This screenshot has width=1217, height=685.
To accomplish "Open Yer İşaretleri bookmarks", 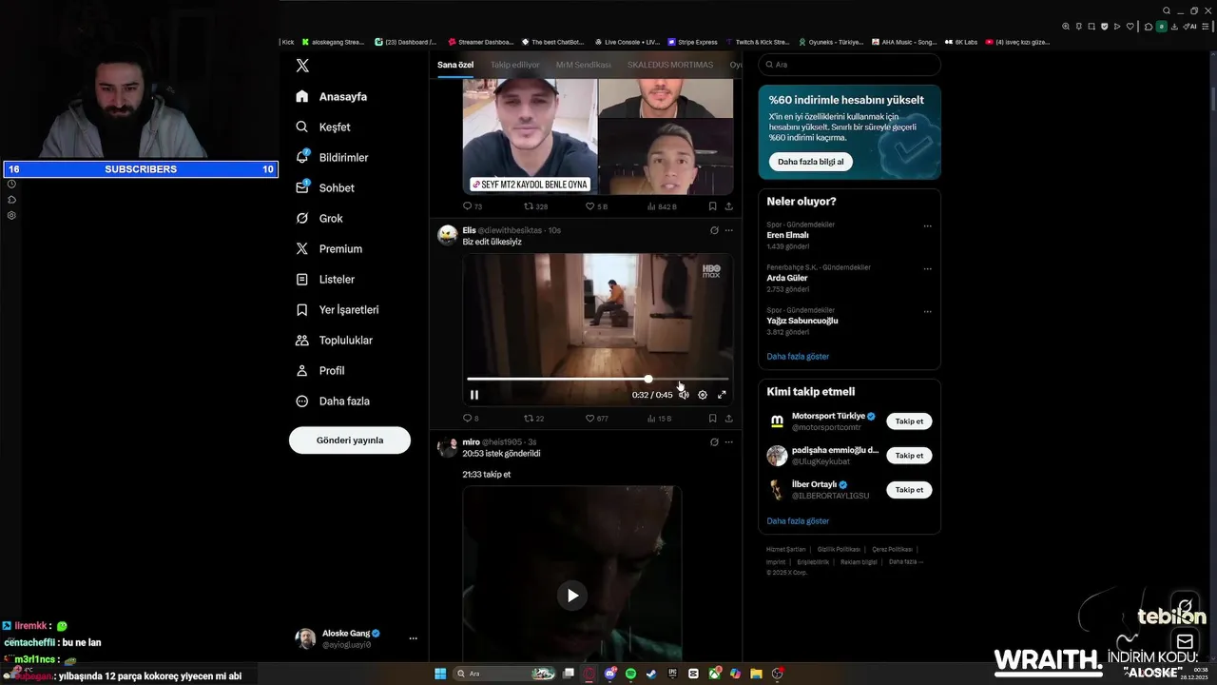I will [x=338, y=309].
